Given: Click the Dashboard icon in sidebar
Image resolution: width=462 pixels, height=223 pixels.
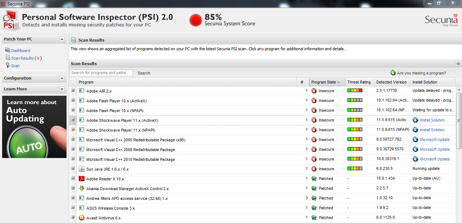Looking at the screenshot, I should [8, 50].
